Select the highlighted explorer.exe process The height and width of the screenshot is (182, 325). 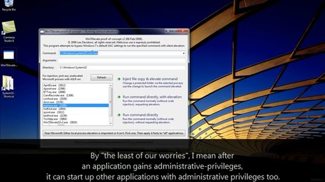76,106
